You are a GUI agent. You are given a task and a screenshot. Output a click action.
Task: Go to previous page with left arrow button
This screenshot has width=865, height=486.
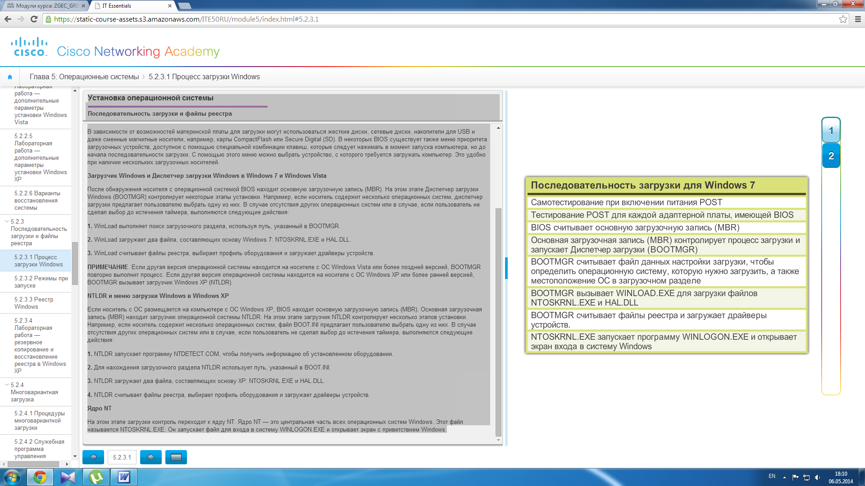(93, 457)
